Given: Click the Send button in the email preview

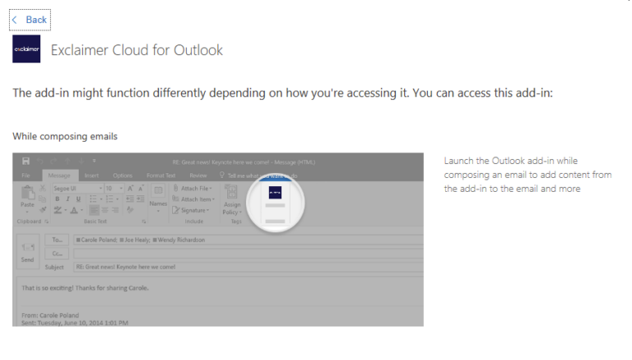Looking at the screenshot, I should pos(27,251).
